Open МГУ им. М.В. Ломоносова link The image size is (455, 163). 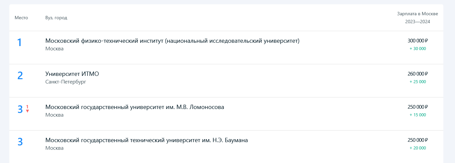pos(134,107)
